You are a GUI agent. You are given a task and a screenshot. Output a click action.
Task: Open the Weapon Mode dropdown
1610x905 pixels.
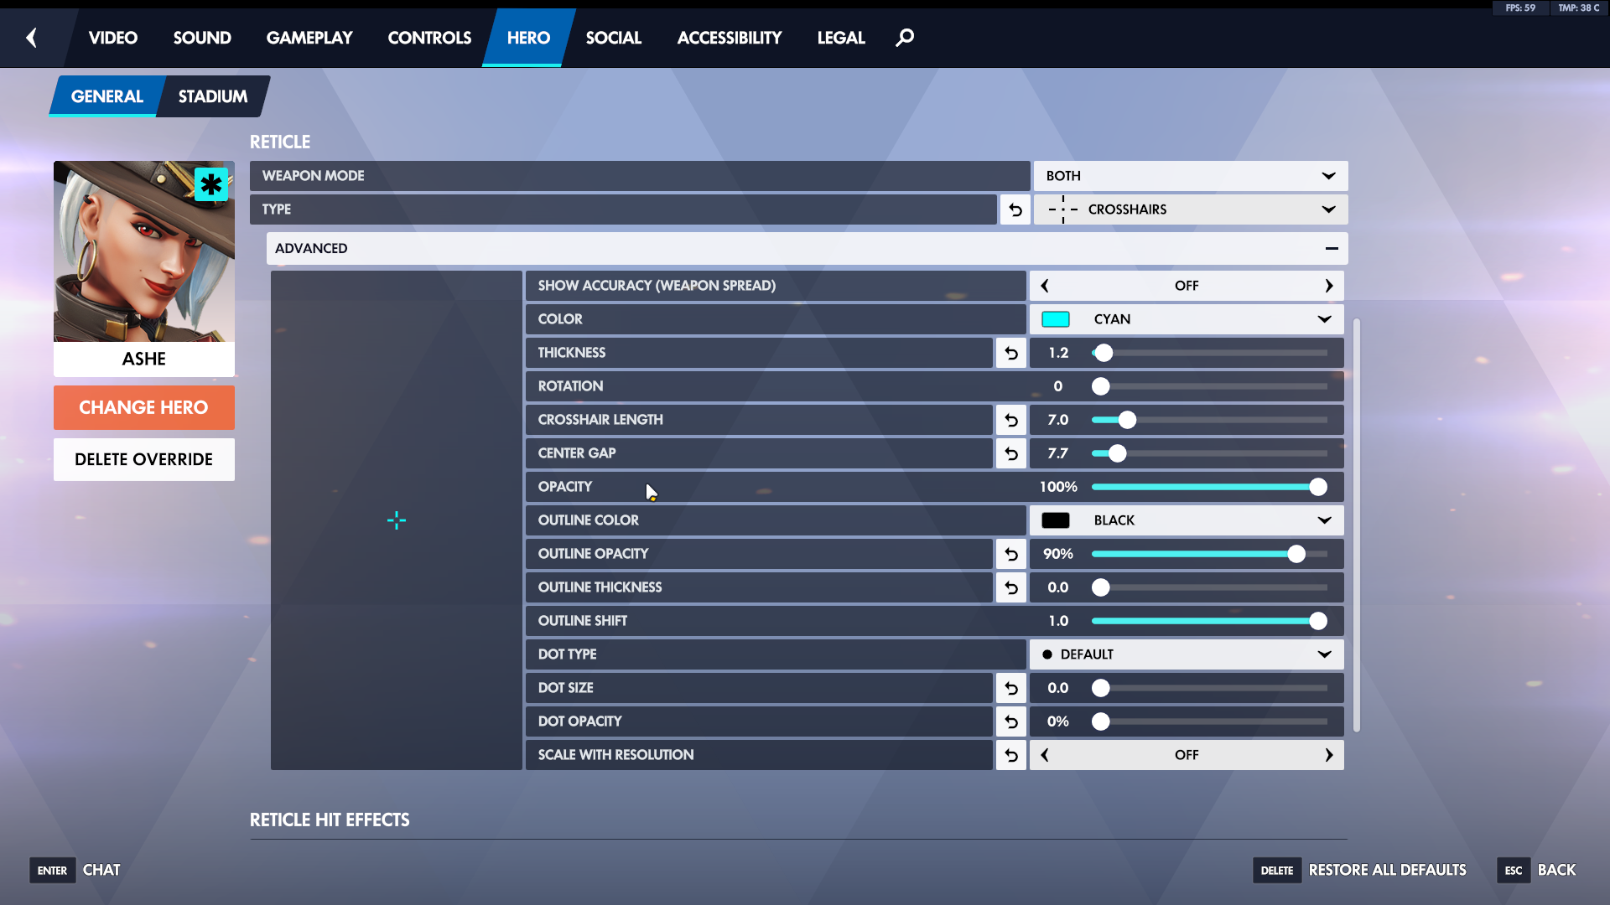pos(1190,176)
